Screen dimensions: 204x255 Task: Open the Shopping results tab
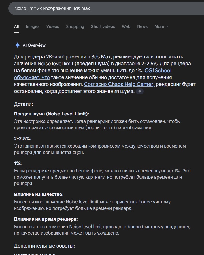tap(75, 26)
